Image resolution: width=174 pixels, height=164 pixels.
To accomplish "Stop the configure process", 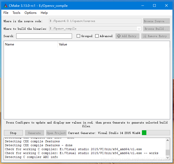I will tap(13, 133).
